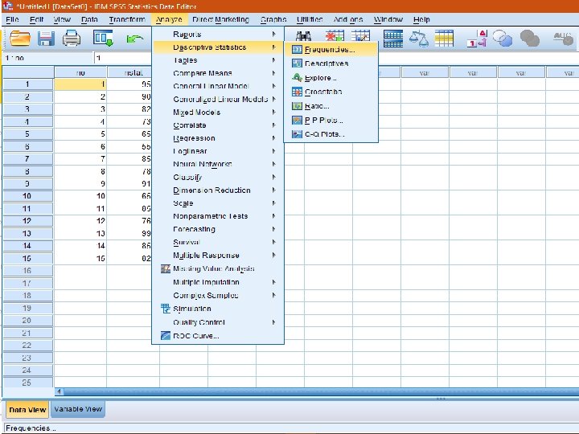Expand the Survival submenu

218,242
